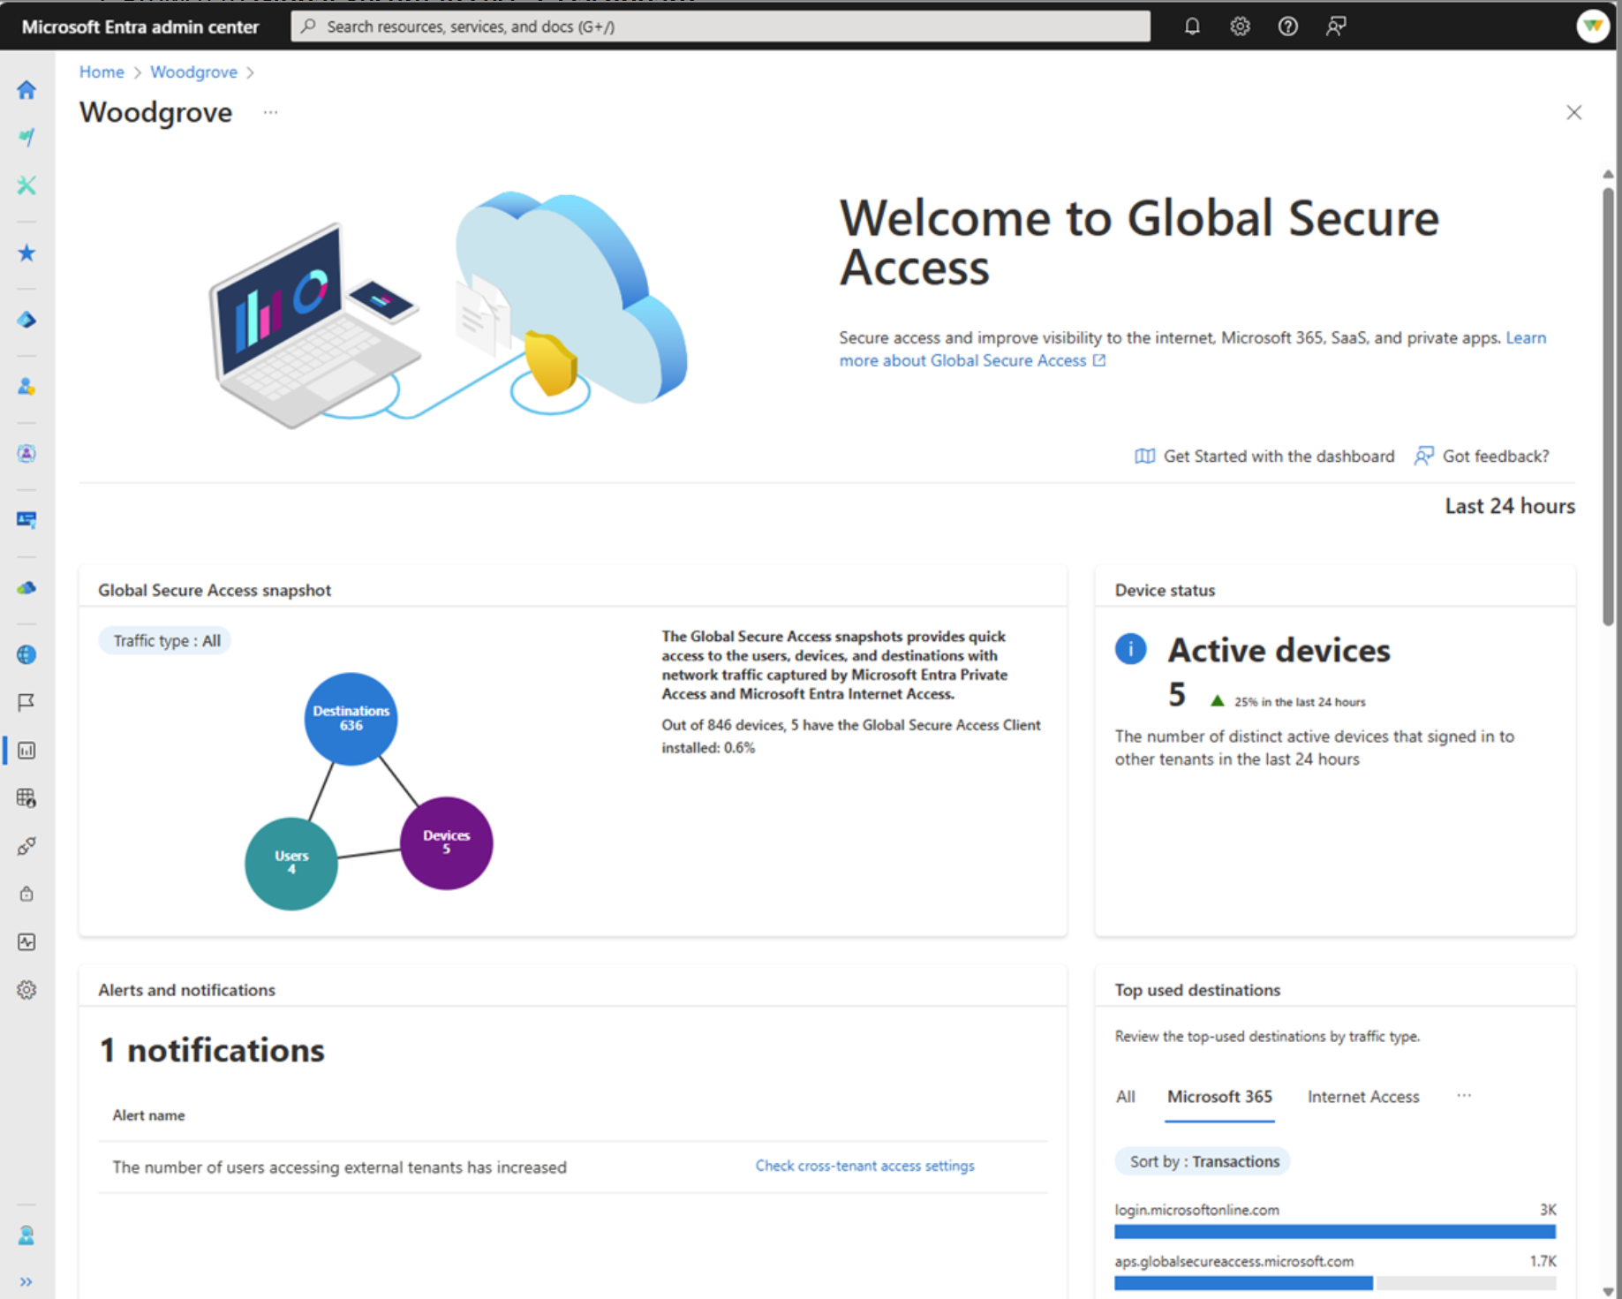
Task: Open the Traffic type : All filter
Action: click(x=166, y=640)
